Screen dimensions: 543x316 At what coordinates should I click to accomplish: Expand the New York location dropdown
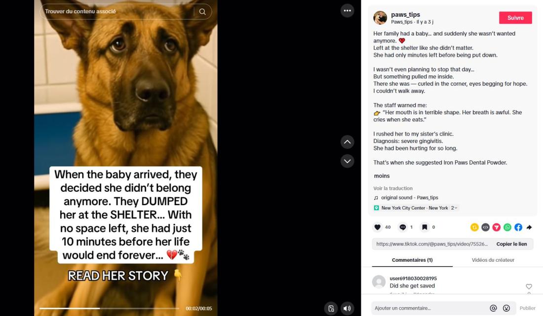[x=454, y=208]
